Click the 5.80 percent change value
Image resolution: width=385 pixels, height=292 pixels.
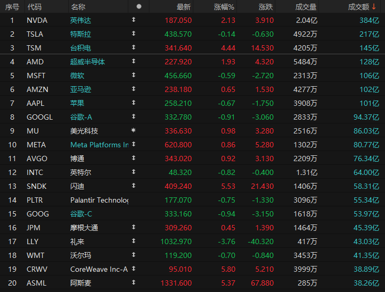[228, 270]
